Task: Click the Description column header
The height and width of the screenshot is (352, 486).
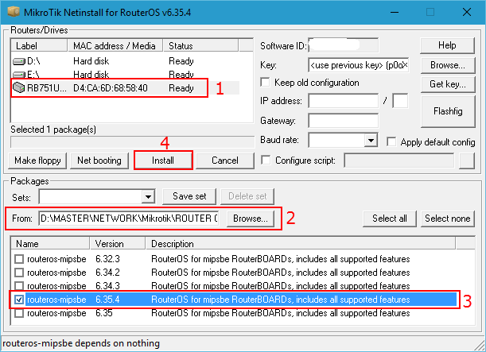Action: pyautogui.click(x=301, y=244)
